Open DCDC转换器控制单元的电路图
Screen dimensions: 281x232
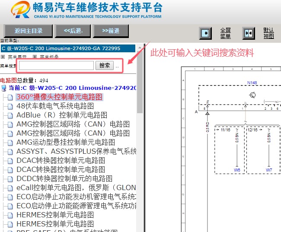pos(64,178)
